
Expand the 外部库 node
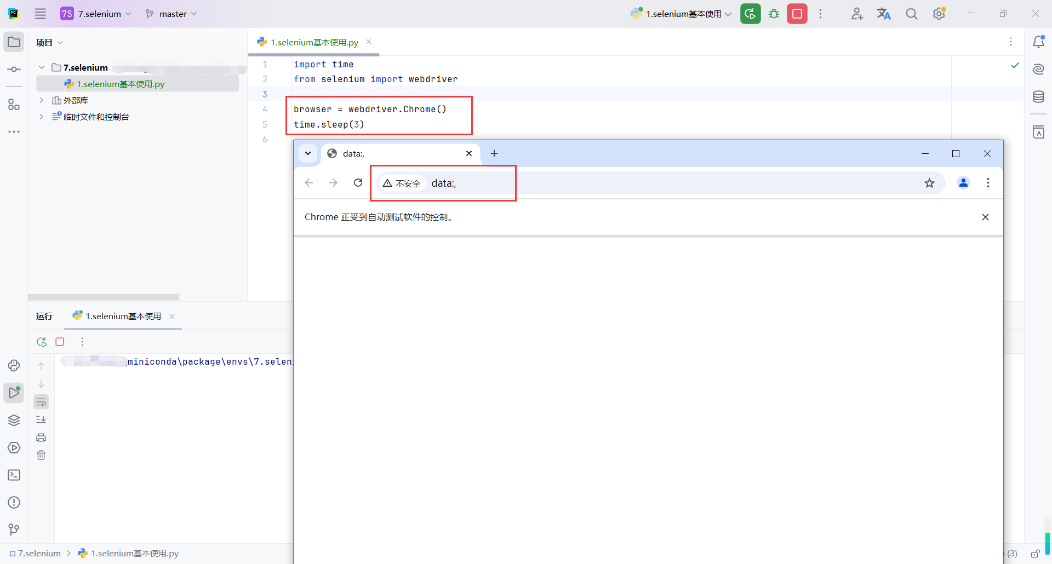[x=42, y=100]
